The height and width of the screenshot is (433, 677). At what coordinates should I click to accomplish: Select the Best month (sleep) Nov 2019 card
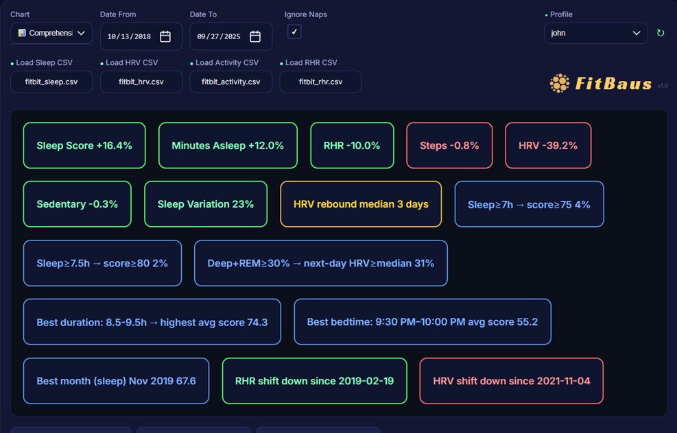pos(116,381)
